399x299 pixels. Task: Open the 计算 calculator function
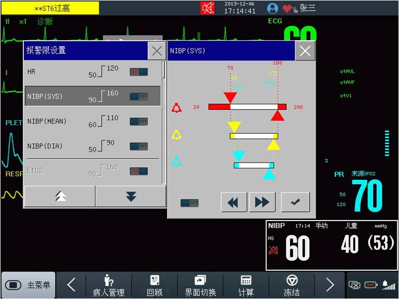pos(246,286)
